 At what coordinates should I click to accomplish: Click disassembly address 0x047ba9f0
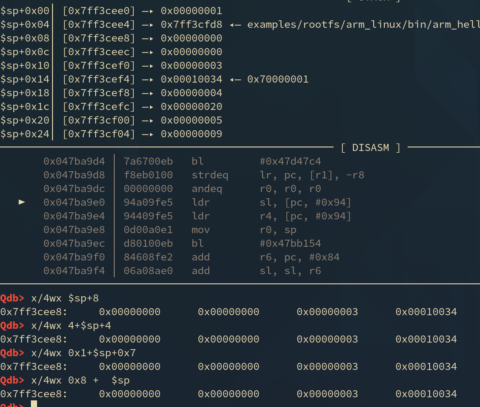click(x=74, y=257)
